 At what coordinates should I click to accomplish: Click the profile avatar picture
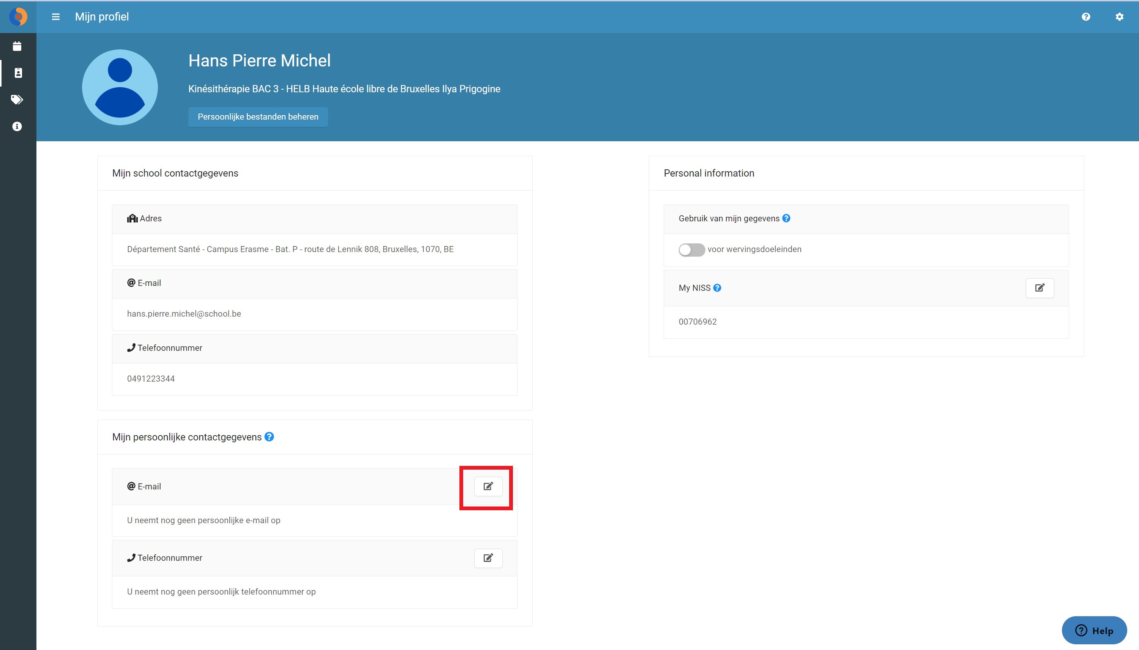(x=120, y=87)
